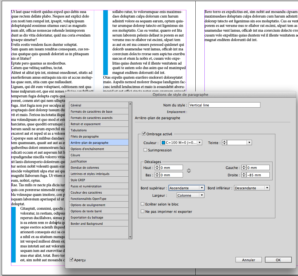The image size is (298, 276).
Task: Open Border and Background section
Action: point(99,224)
